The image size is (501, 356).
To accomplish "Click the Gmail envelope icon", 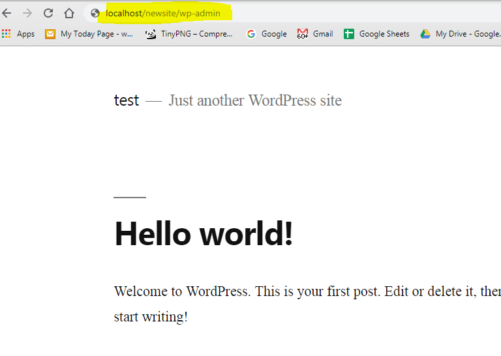I will 303,33.
